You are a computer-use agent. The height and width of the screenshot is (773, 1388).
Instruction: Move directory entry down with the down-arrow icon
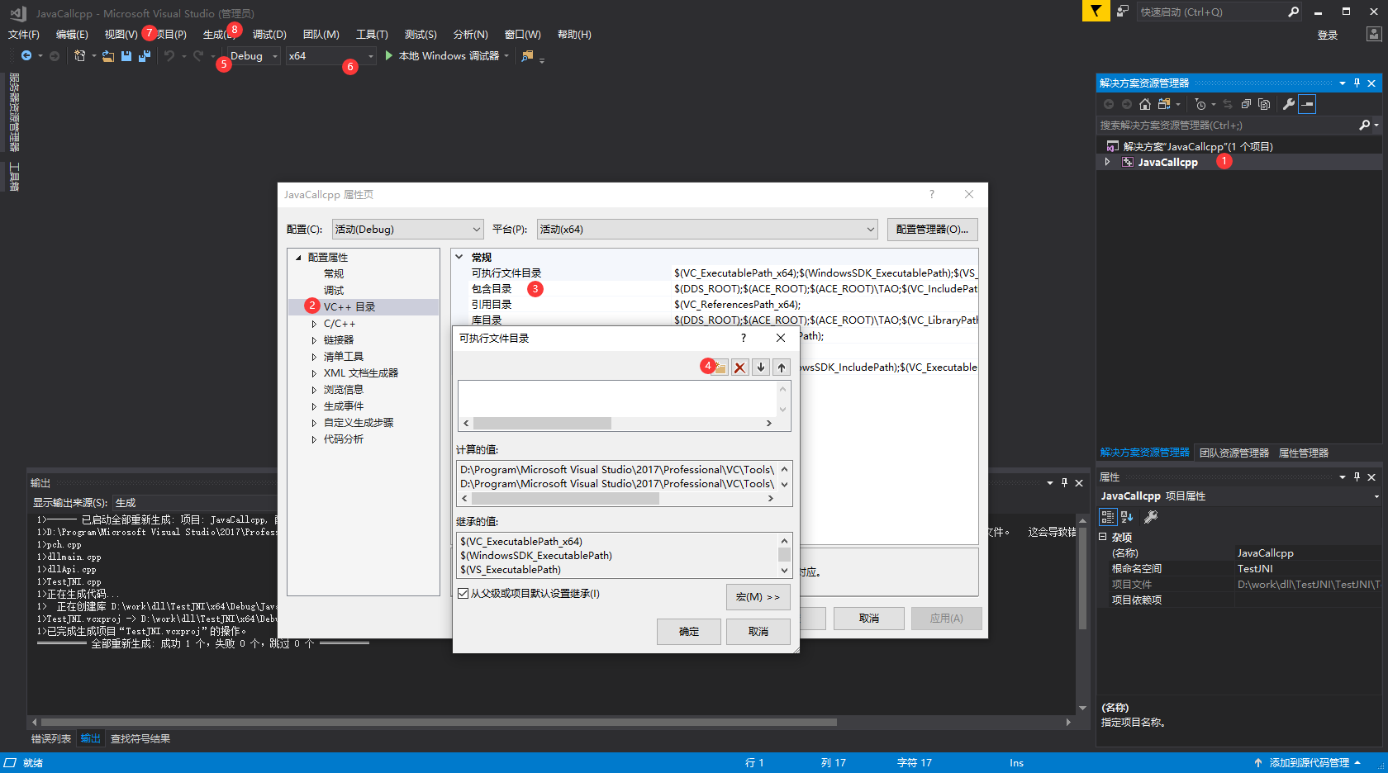click(761, 367)
